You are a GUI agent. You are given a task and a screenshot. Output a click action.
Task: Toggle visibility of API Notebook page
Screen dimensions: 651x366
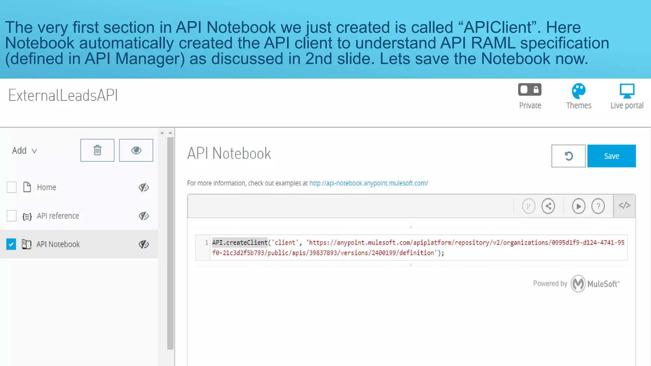[x=144, y=244]
